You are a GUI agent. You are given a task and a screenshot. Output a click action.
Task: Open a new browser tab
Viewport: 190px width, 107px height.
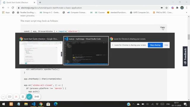click(x=40, y=2)
